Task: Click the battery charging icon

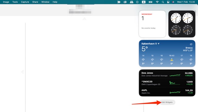Action: click(151, 2)
